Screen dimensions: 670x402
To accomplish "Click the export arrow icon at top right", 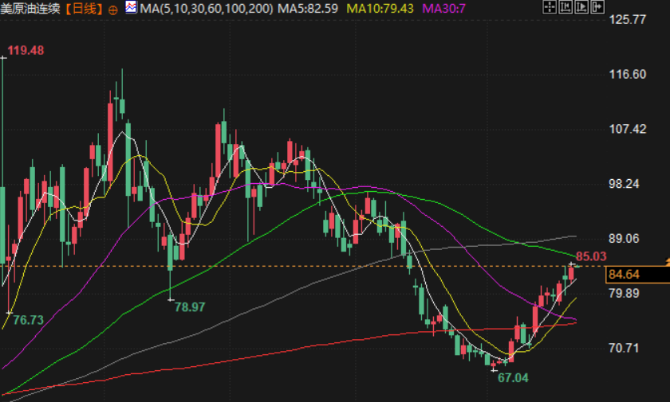I will pyautogui.click(x=597, y=7).
